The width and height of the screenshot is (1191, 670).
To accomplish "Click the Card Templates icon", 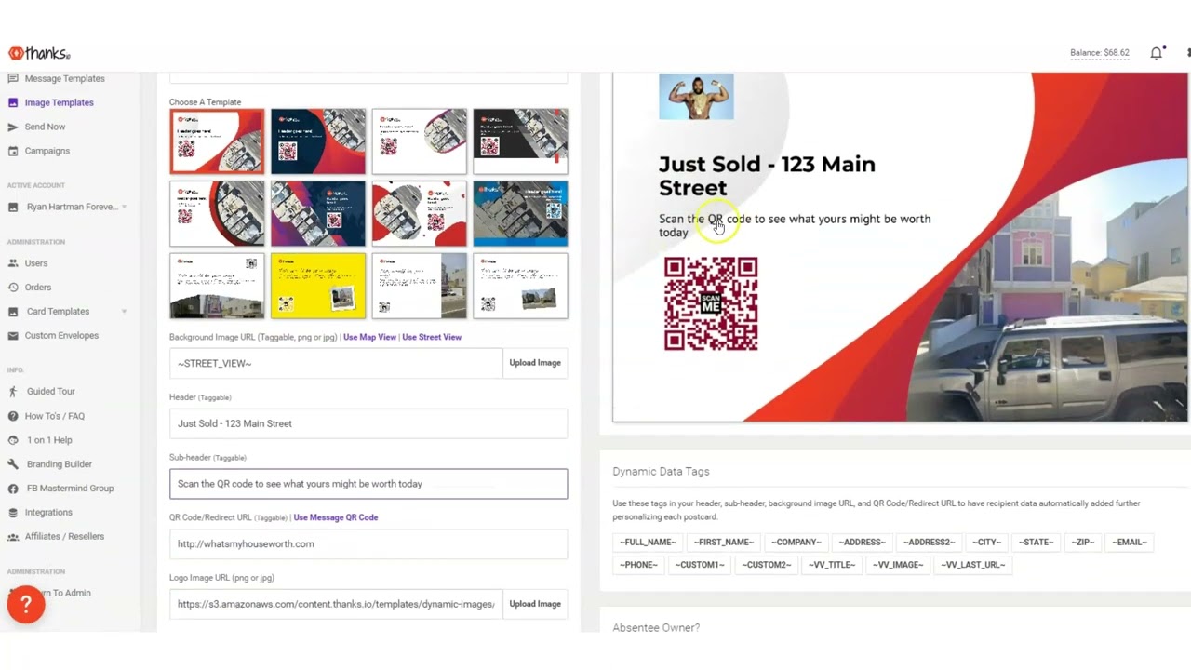I will [13, 312].
